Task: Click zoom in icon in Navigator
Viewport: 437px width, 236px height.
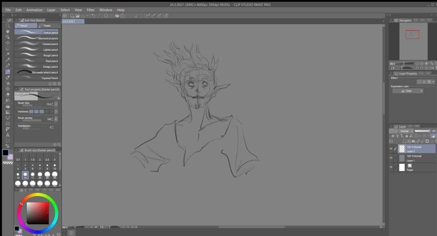Action: pos(422,64)
